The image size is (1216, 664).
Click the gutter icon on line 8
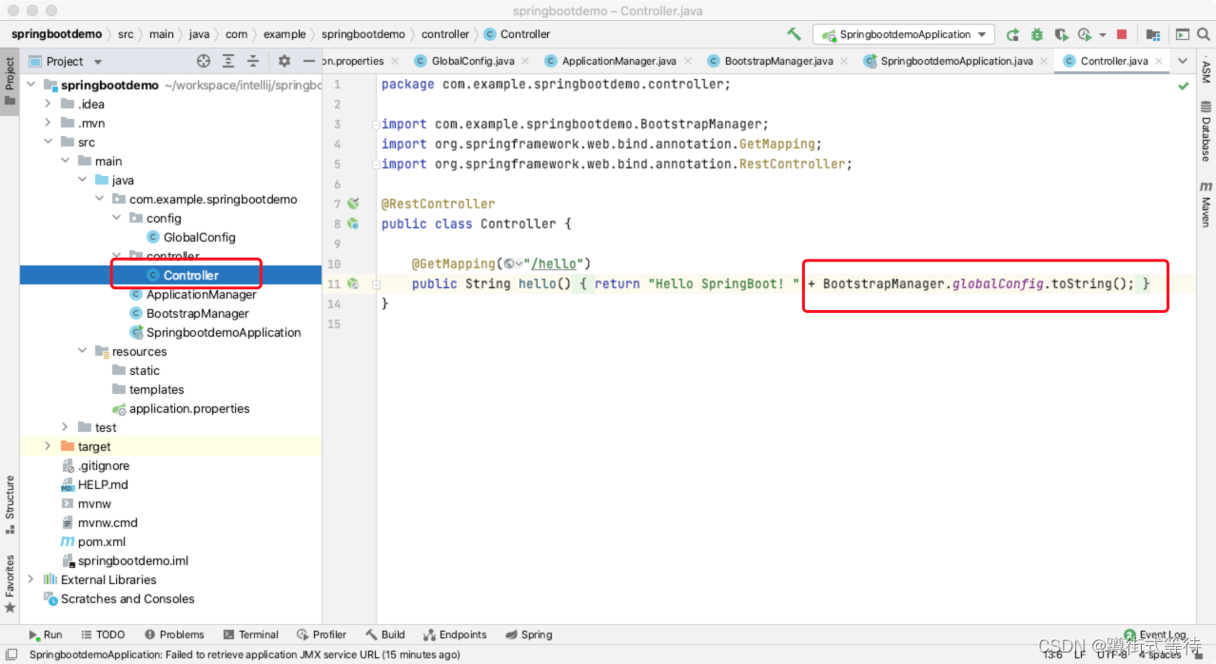353,224
